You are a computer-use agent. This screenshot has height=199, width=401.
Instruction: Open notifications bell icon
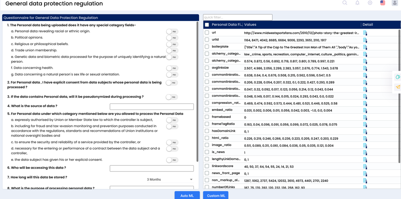[357, 3]
